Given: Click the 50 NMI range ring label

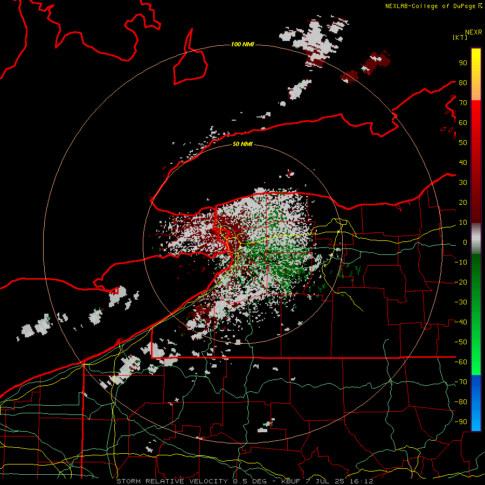Looking at the screenshot, I should 242,144.
